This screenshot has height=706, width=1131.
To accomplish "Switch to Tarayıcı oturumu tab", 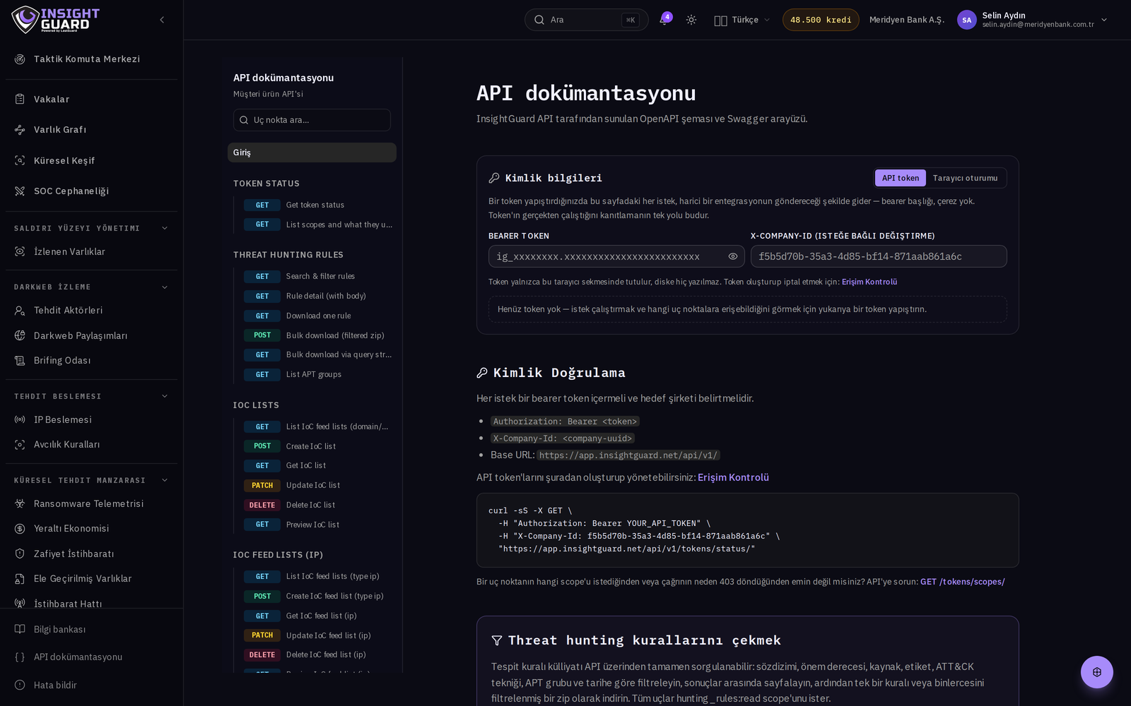I will [x=965, y=178].
